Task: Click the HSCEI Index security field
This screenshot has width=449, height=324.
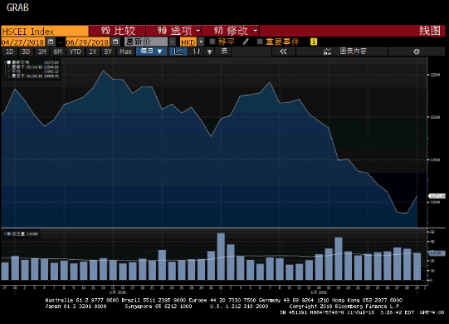Action: point(45,31)
